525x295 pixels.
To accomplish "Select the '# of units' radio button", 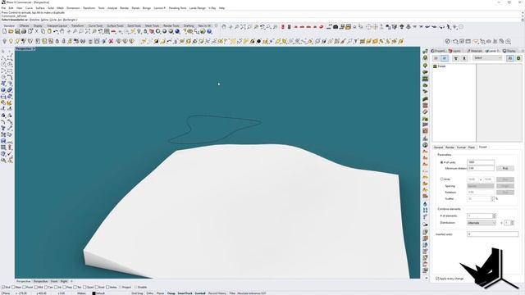I will pos(441,162).
